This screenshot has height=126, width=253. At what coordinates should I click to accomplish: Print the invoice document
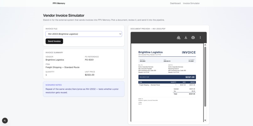(x=193, y=38)
